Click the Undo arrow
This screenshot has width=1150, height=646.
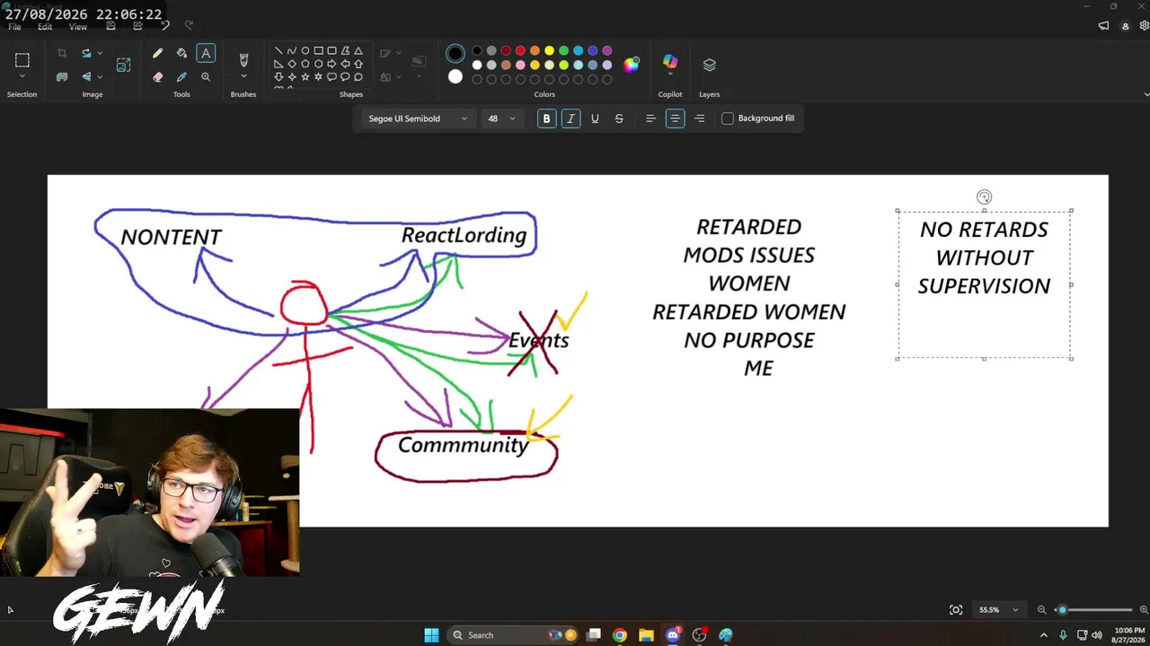(x=164, y=26)
